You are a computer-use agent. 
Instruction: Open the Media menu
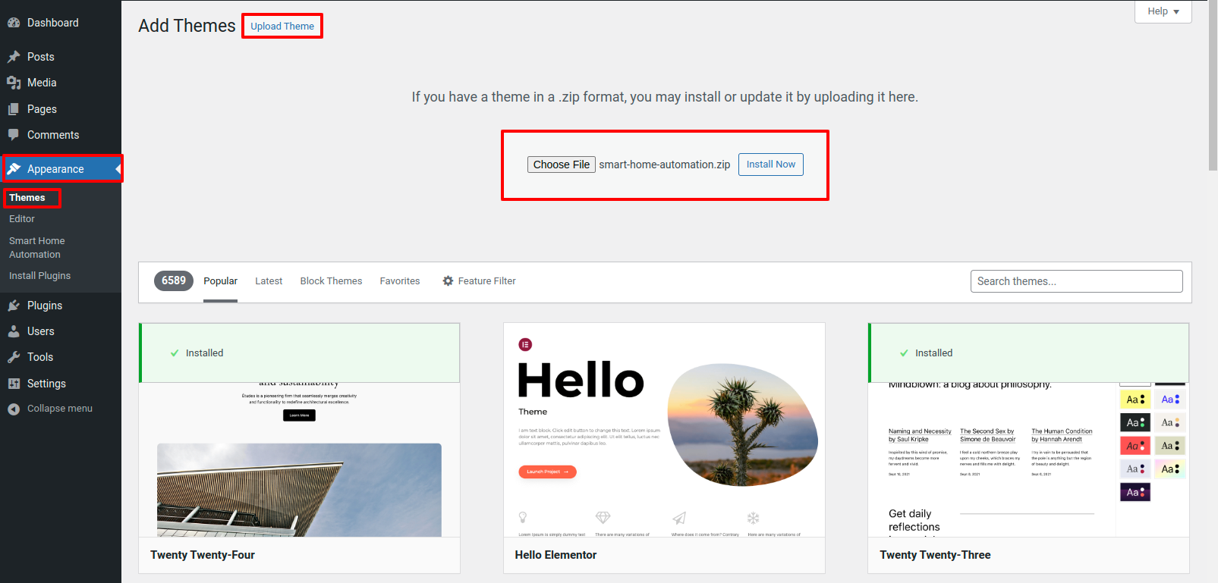61,83
